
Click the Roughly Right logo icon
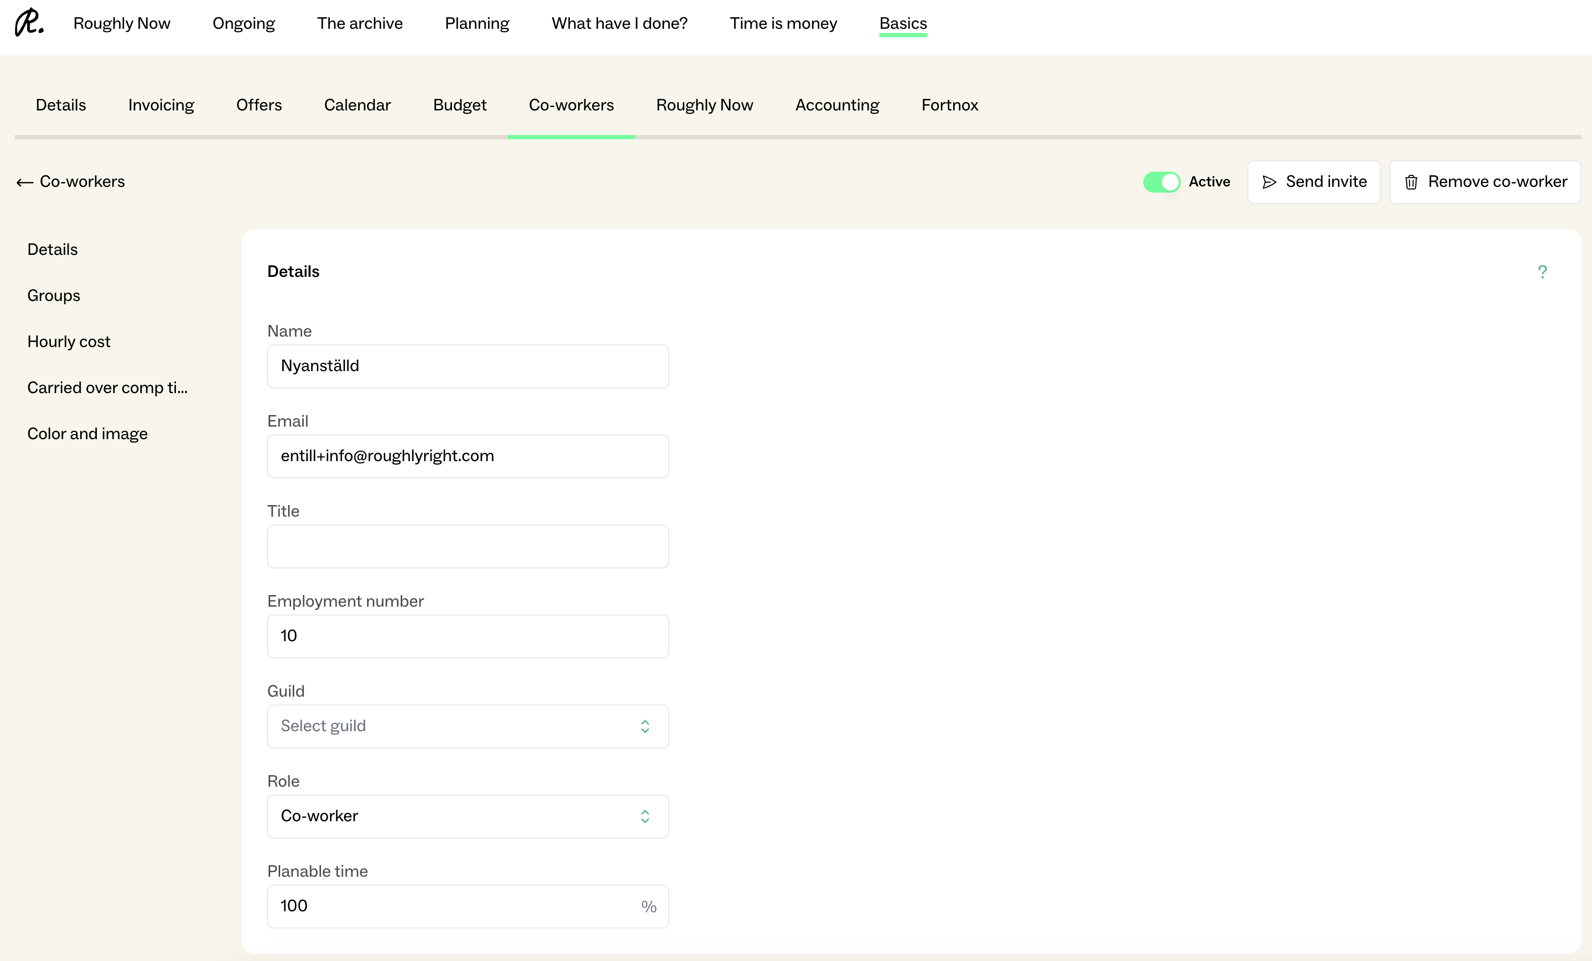[29, 23]
